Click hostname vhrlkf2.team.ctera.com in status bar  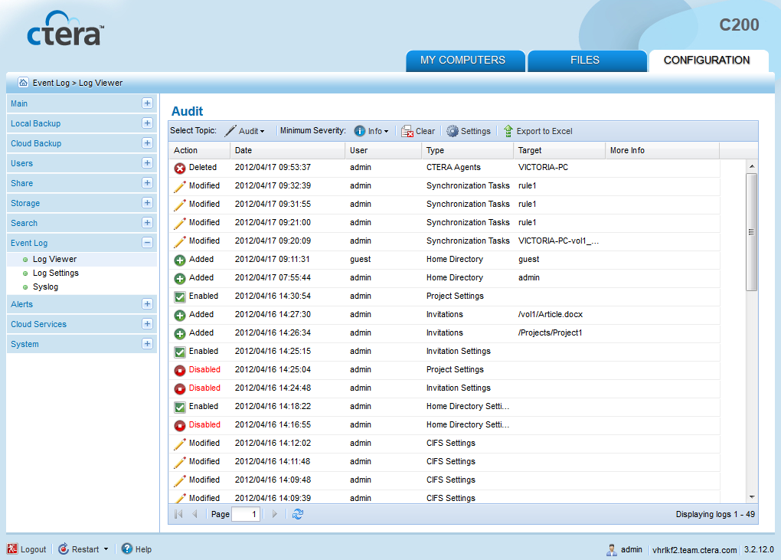694,550
